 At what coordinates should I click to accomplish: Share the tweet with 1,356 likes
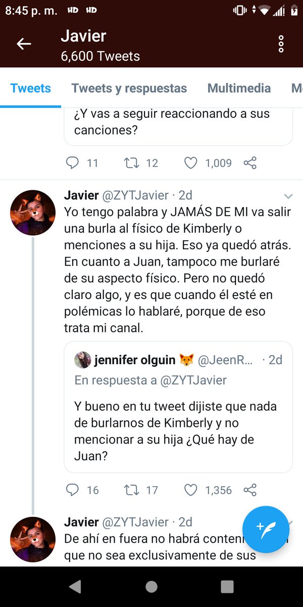pyautogui.click(x=250, y=490)
